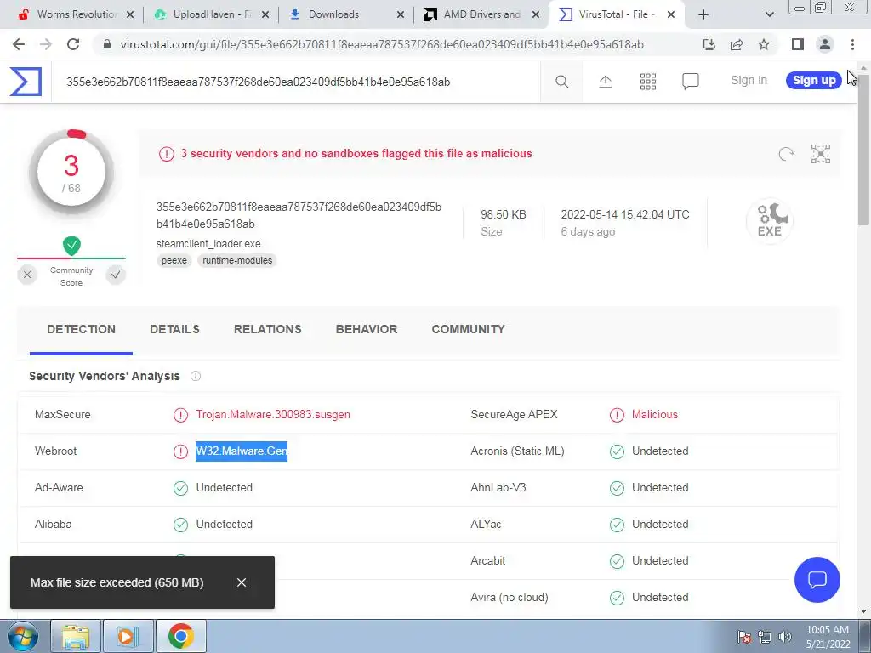Click the search magnifier icon
Screen dimensions: 871x653
click(x=561, y=82)
